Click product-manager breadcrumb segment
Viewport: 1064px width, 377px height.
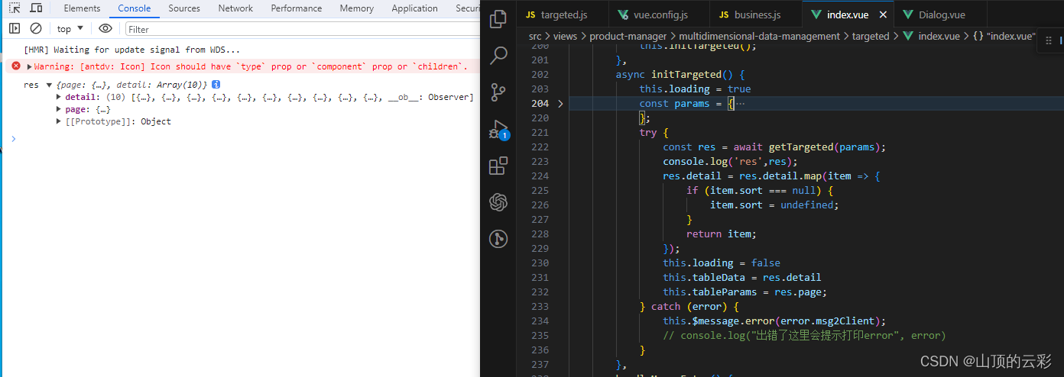[x=628, y=36]
